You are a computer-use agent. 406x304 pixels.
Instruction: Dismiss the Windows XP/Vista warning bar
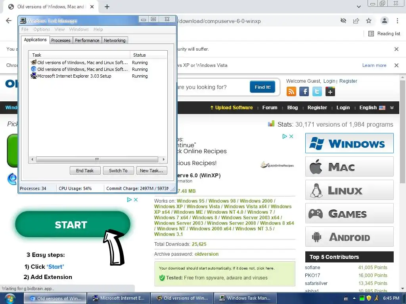coord(396,65)
